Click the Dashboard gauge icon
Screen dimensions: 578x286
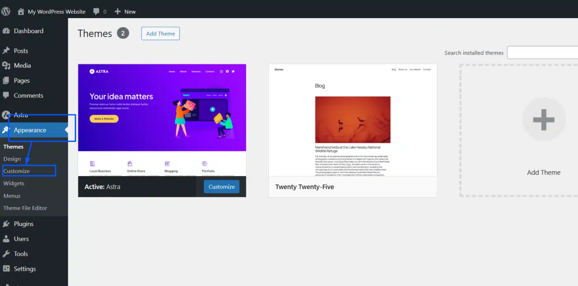pyautogui.click(x=6, y=31)
